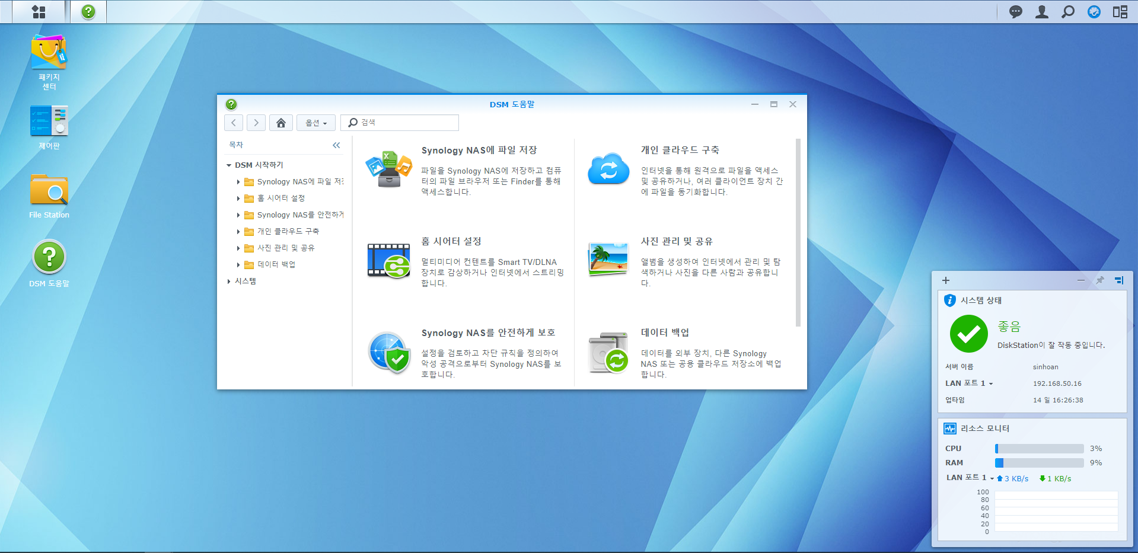Viewport: 1138px width, 553px height.
Task: Click the uptime value 16:26:38
Action: (x=1068, y=401)
